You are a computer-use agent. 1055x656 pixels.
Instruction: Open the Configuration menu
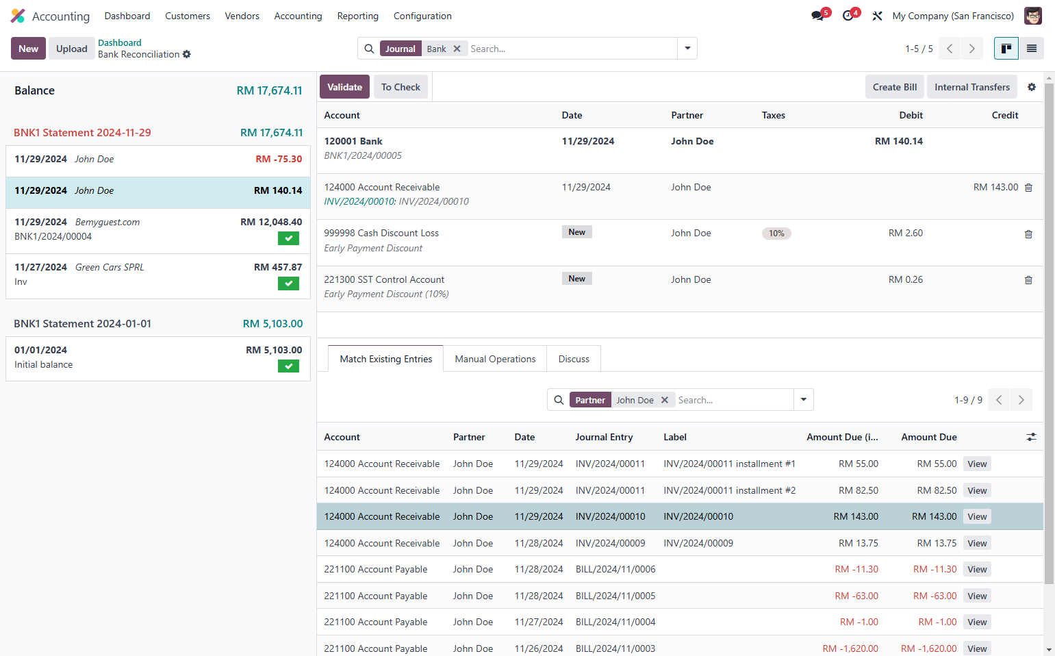(422, 16)
